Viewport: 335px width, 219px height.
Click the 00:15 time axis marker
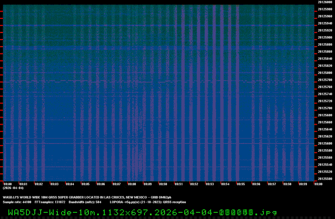coord(241,184)
